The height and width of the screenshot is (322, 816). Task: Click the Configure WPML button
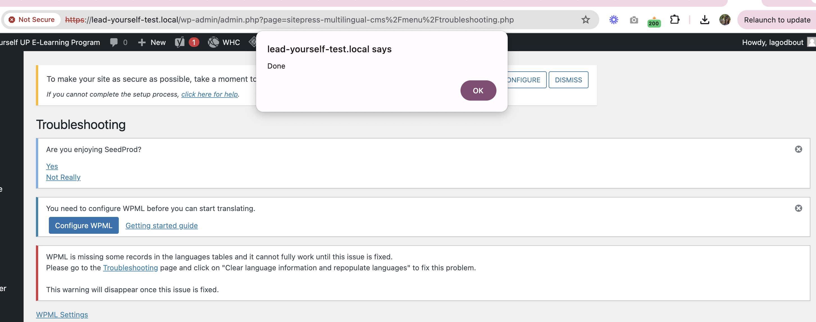coord(84,225)
